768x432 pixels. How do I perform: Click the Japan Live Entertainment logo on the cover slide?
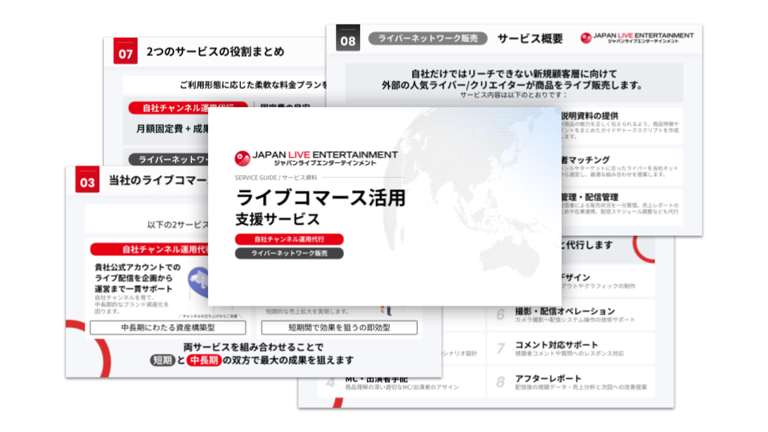pyautogui.click(x=316, y=158)
